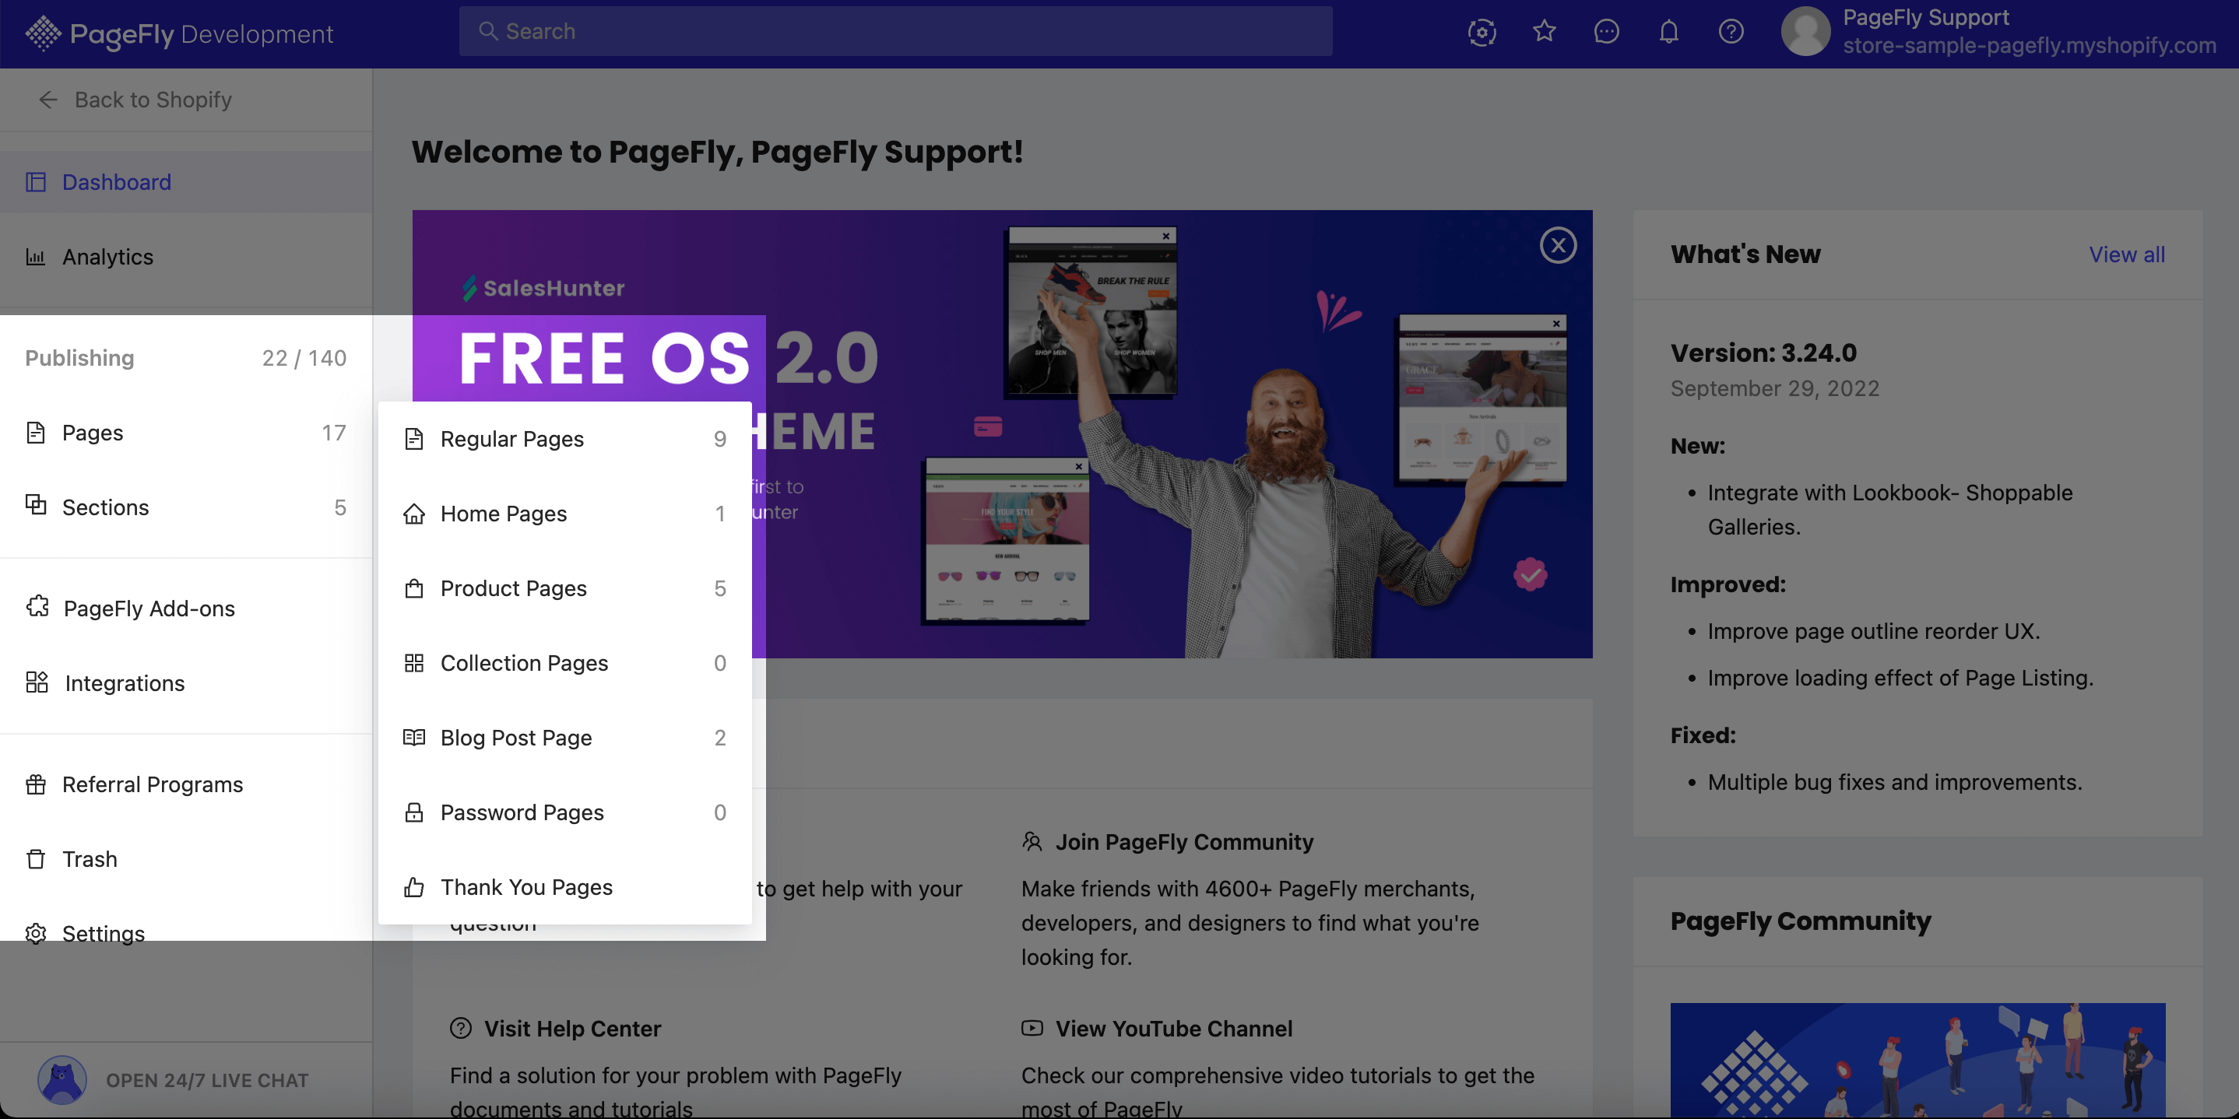Click the star icon in header
Screen dimensions: 2239x1119
point(1545,31)
